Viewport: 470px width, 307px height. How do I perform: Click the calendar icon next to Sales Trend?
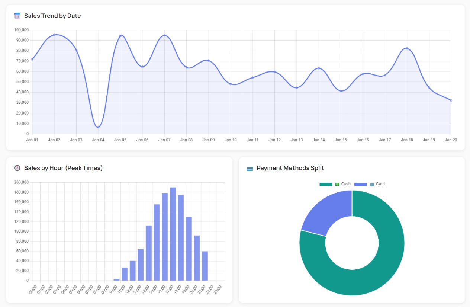pos(16,15)
